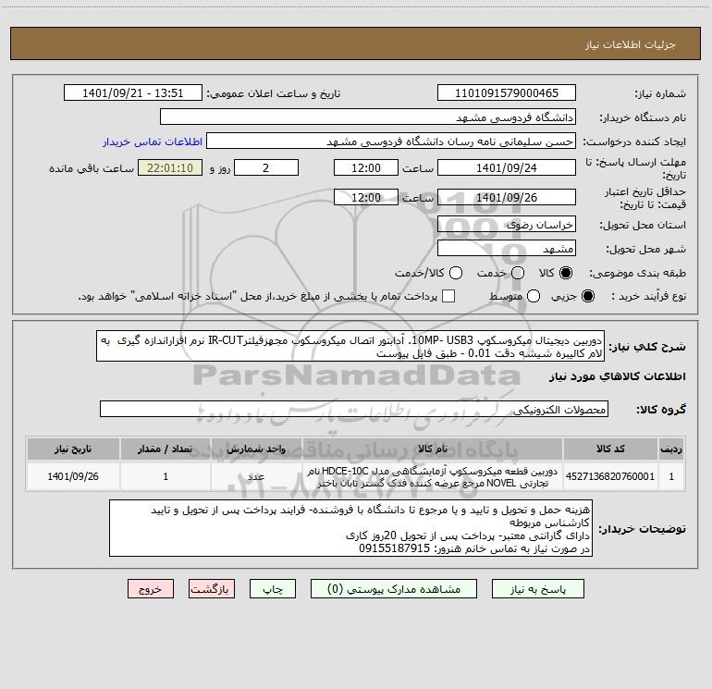Click the province field خراسان رضوی
The height and width of the screenshot is (689, 712).
[507, 225]
